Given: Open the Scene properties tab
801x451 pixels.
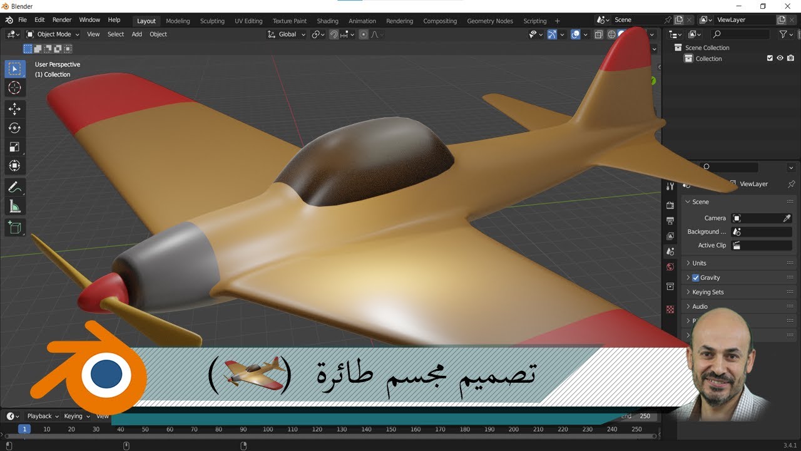Looking at the screenshot, I should pos(670,251).
